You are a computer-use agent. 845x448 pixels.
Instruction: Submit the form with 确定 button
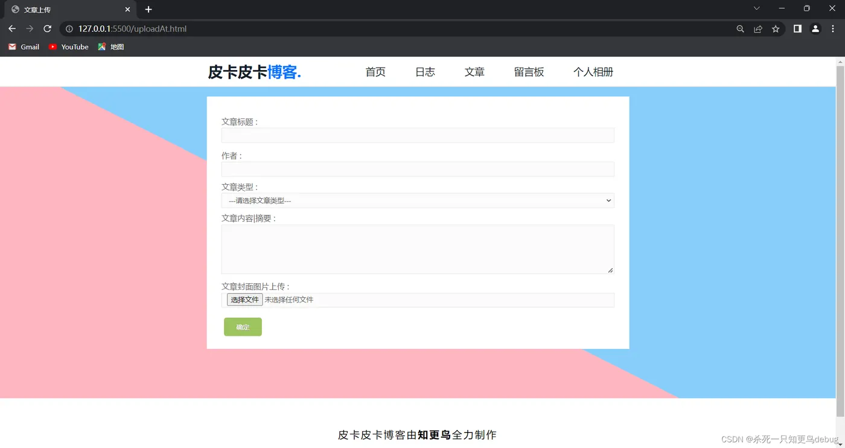(243, 327)
